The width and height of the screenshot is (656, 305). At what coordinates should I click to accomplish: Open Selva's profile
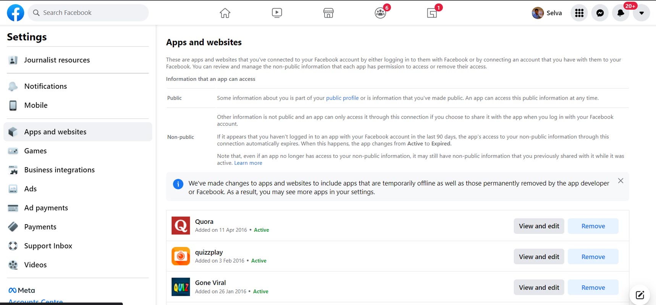[x=547, y=13]
